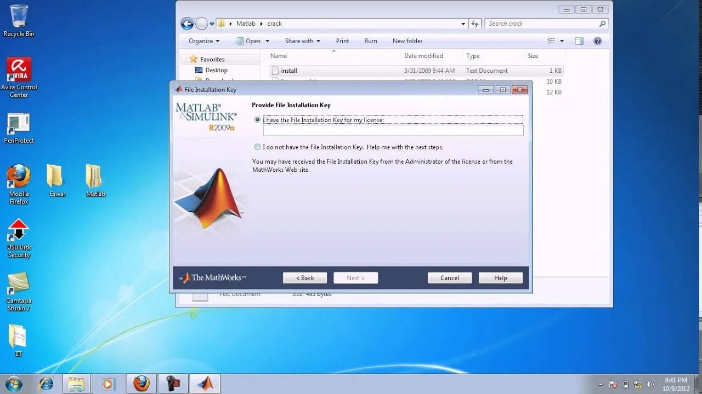702x394 pixels.
Task: Click the volume speaker tray icon
Action: [x=650, y=384]
